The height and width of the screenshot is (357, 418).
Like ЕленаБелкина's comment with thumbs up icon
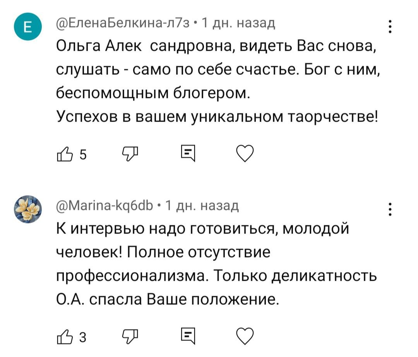point(65,154)
